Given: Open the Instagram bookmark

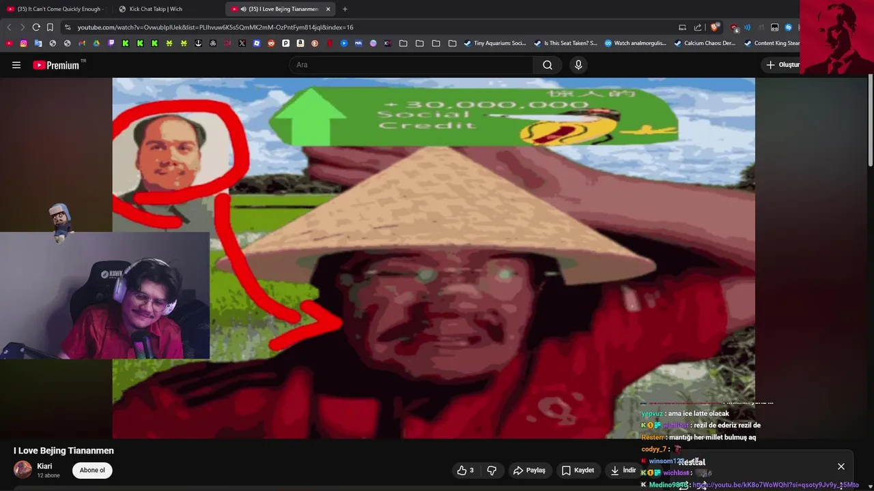Looking at the screenshot, I should pos(23,43).
